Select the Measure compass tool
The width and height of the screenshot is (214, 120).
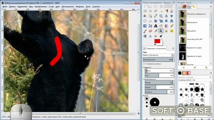167,16
